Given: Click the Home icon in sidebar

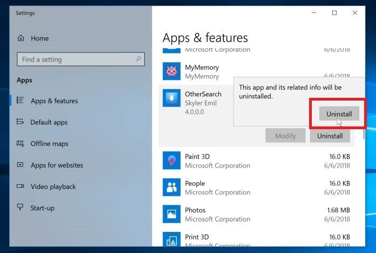Looking at the screenshot, I should [x=21, y=38].
